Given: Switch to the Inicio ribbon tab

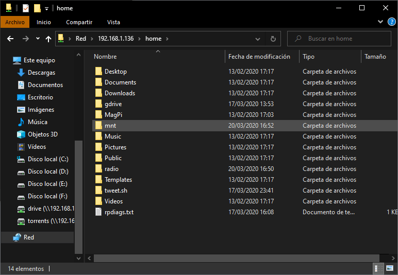Looking at the screenshot, I should pos(44,22).
